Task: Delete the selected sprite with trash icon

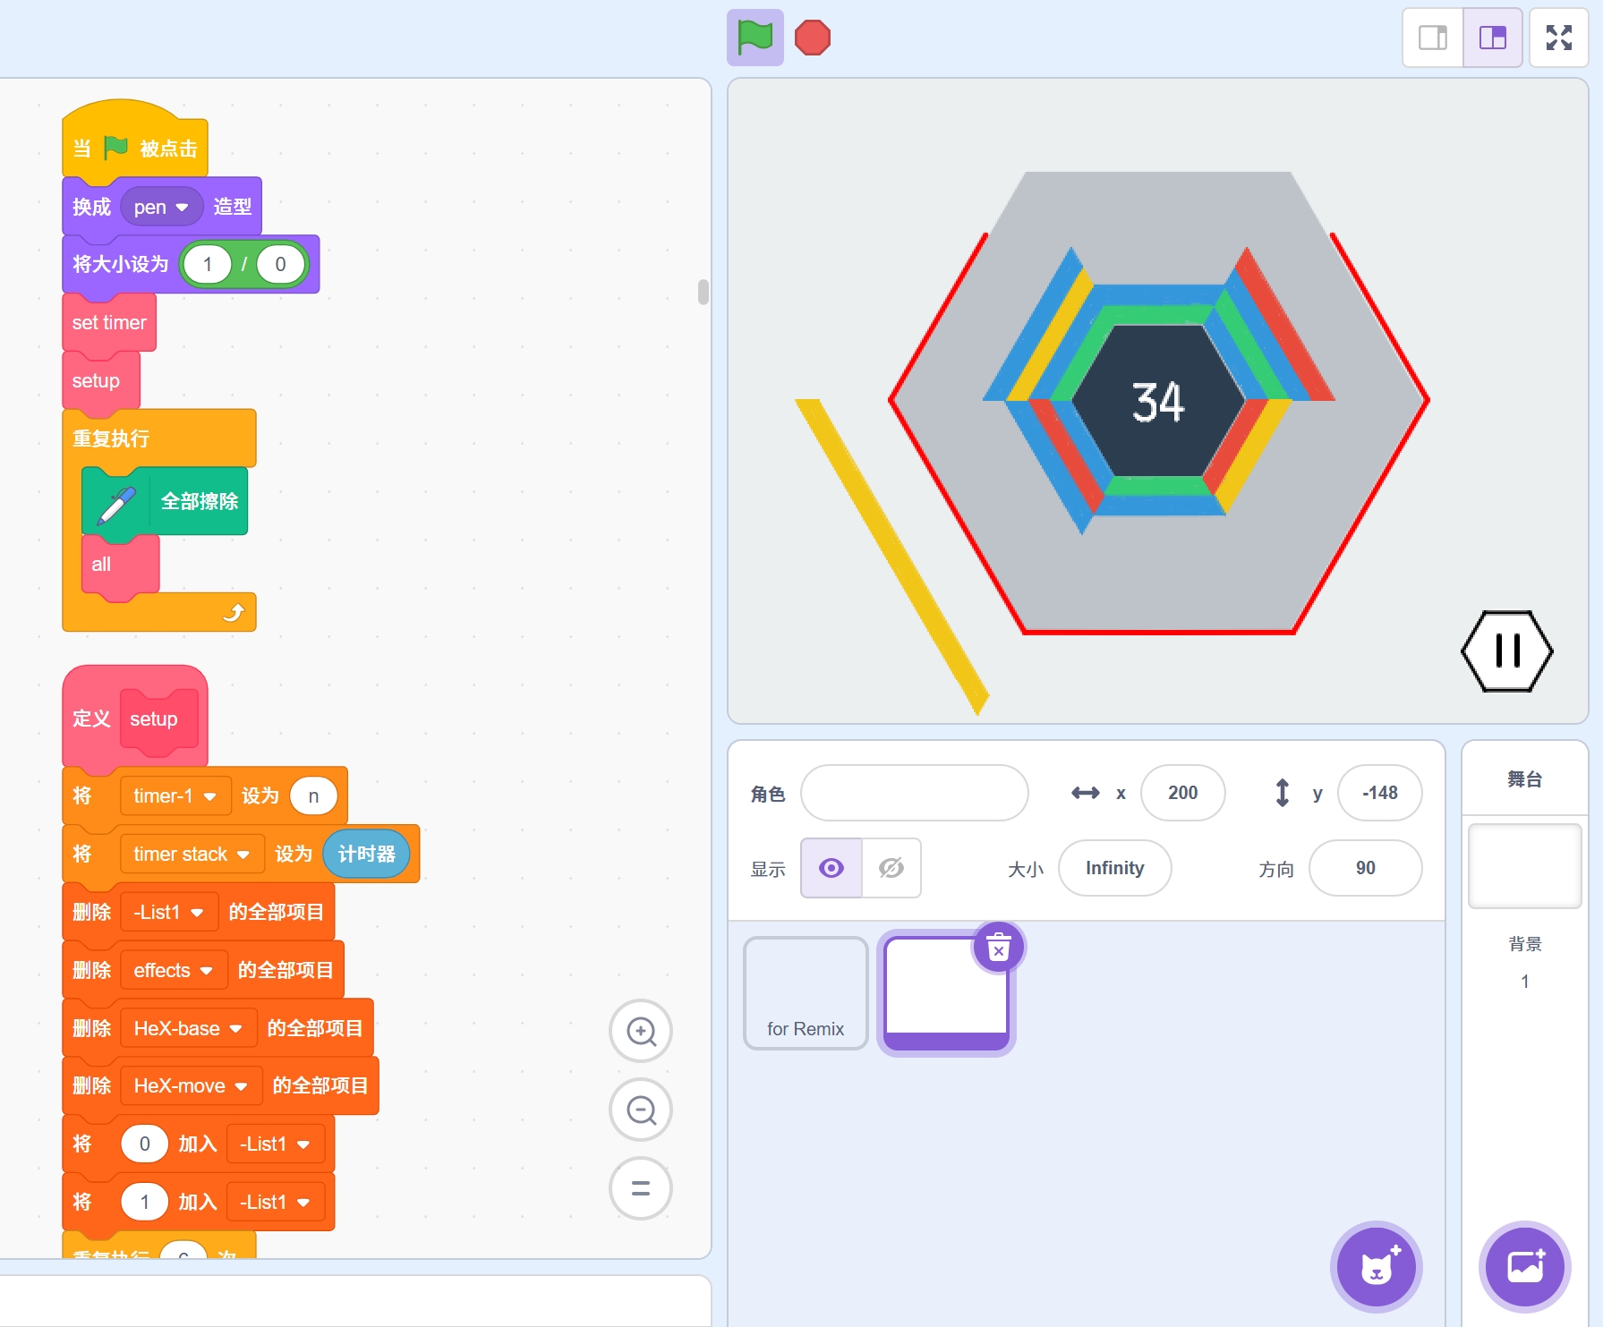Action: (x=998, y=947)
